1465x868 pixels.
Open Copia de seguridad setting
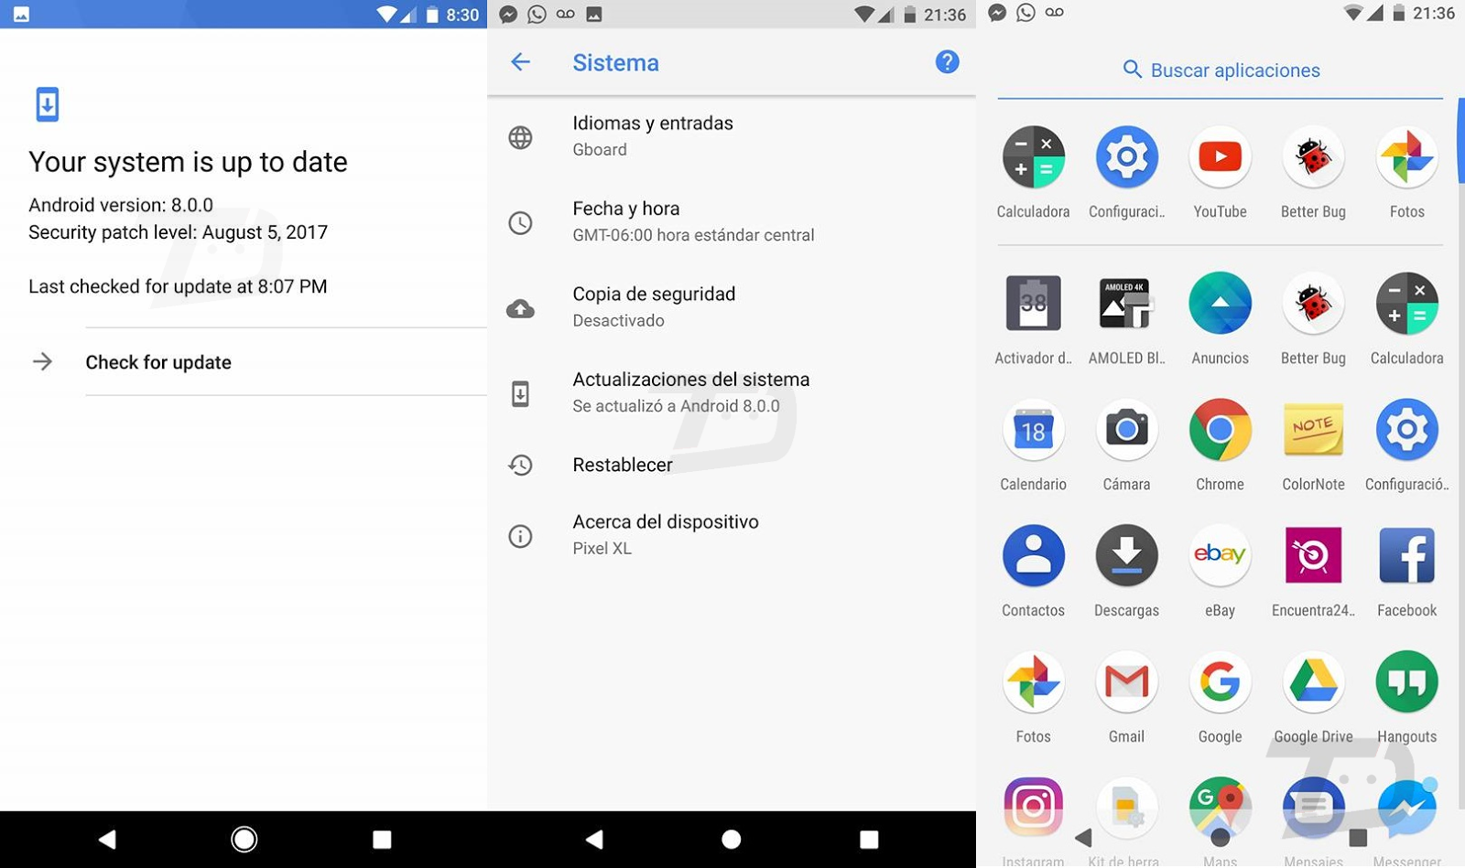pos(732,307)
